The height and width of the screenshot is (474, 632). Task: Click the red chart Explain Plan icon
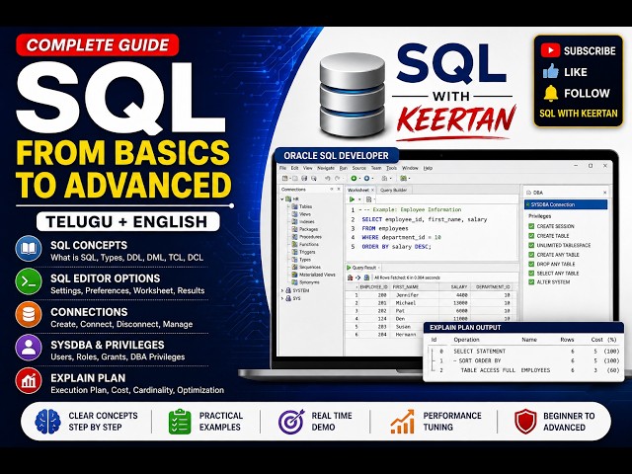point(29,380)
